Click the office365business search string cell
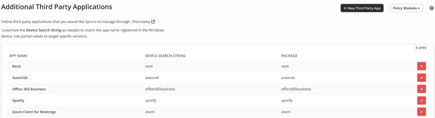 pyautogui.click(x=160, y=89)
